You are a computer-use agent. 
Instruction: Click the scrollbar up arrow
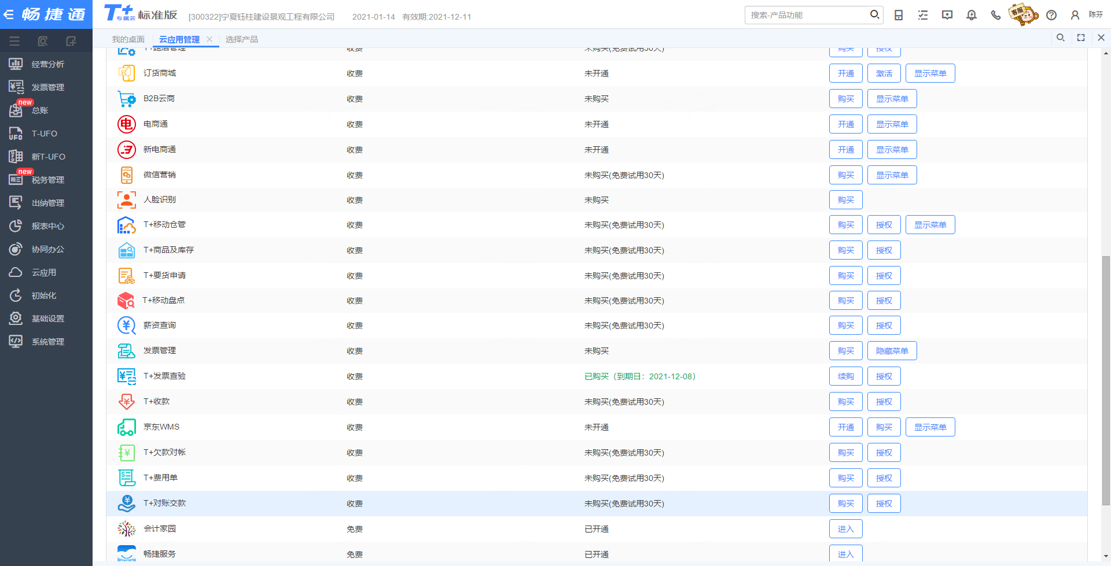(x=1106, y=53)
